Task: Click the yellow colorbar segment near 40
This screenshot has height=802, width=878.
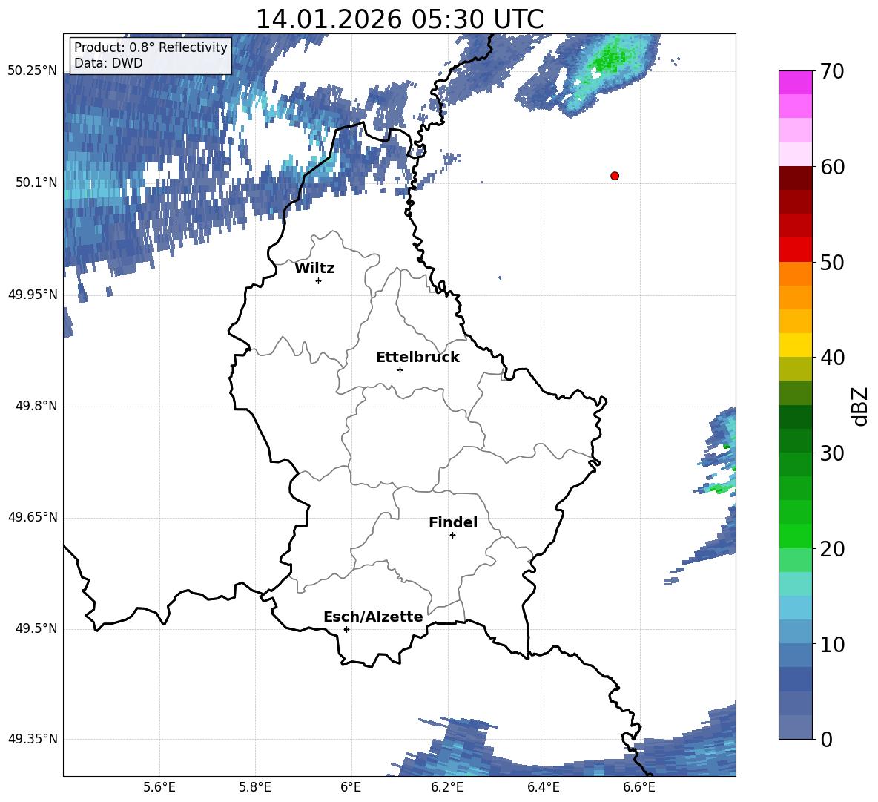Action: (x=795, y=345)
